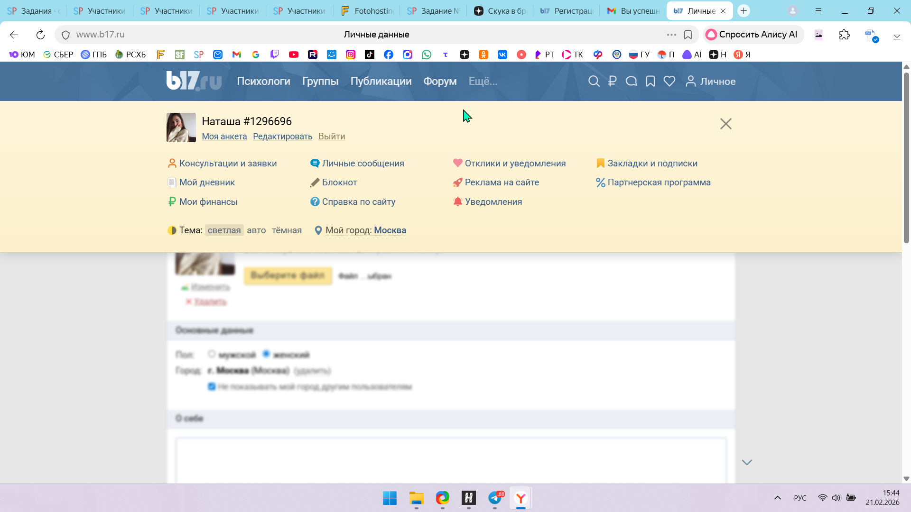This screenshot has height=512, width=911.
Task: Click the page options three-dots in address bar
Action: [x=671, y=35]
